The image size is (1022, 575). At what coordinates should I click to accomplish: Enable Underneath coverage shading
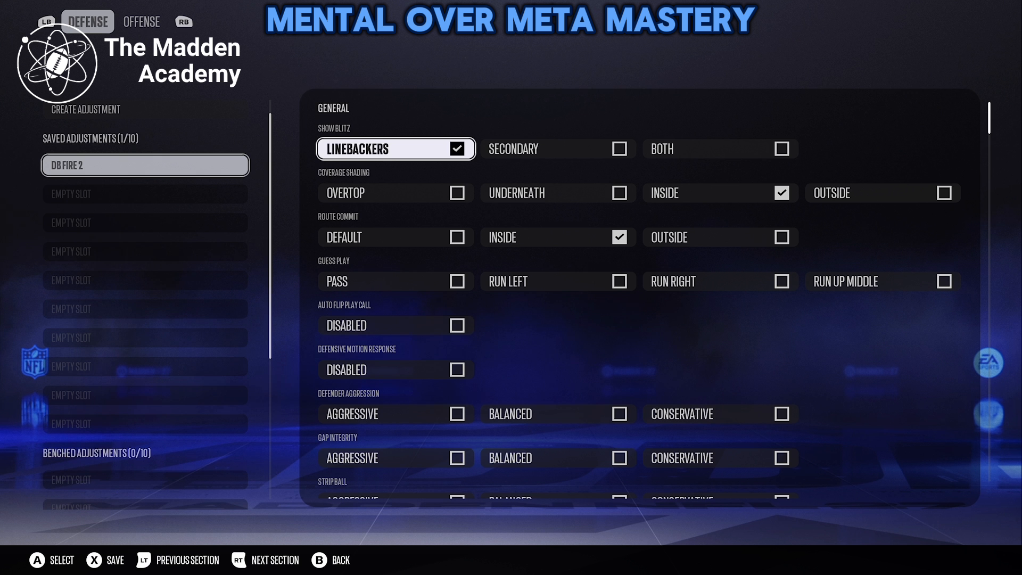click(x=558, y=193)
